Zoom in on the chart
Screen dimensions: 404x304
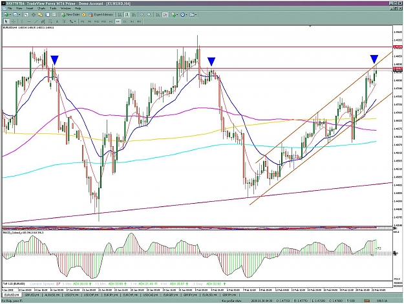[x=142, y=15]
